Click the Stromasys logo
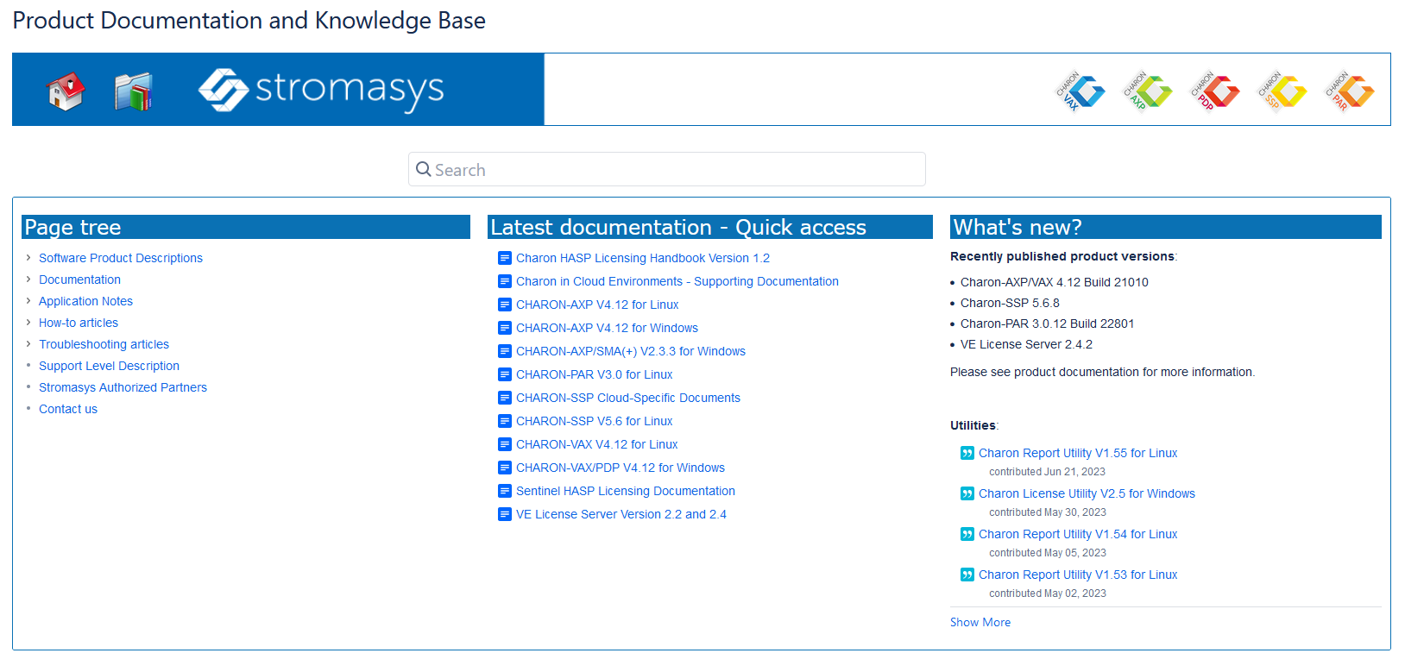The image size is (1405, 672). coord(321,90)
